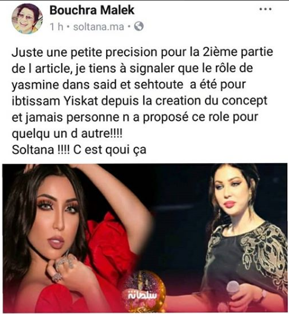Open Bouchra Malek's profile picture
This screenshot has width=289, height=314.
point(27,18)
